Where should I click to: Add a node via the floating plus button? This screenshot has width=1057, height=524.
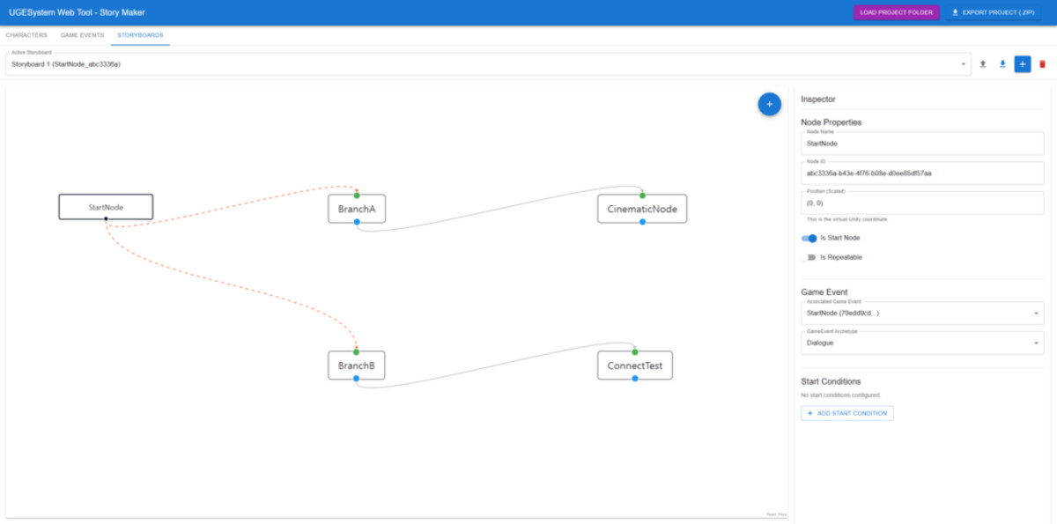click(769, 104)
